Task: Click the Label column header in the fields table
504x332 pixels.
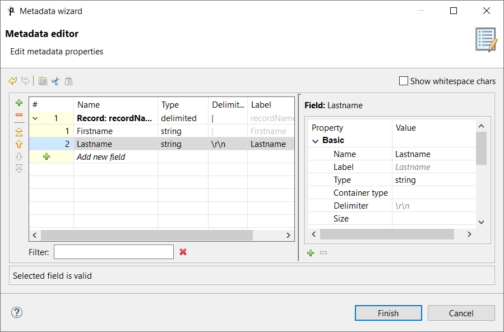Action: [x=271, y=105]
